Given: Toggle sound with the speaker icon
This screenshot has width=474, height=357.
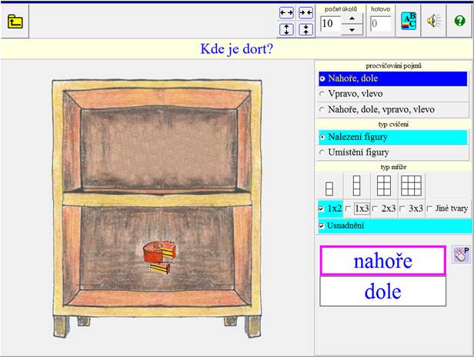Looking at the screenshot, I should 435,22.
